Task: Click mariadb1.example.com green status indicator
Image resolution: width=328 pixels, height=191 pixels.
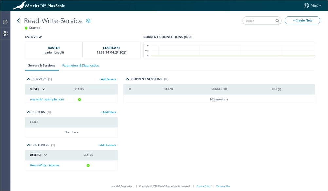Action: 79,99
